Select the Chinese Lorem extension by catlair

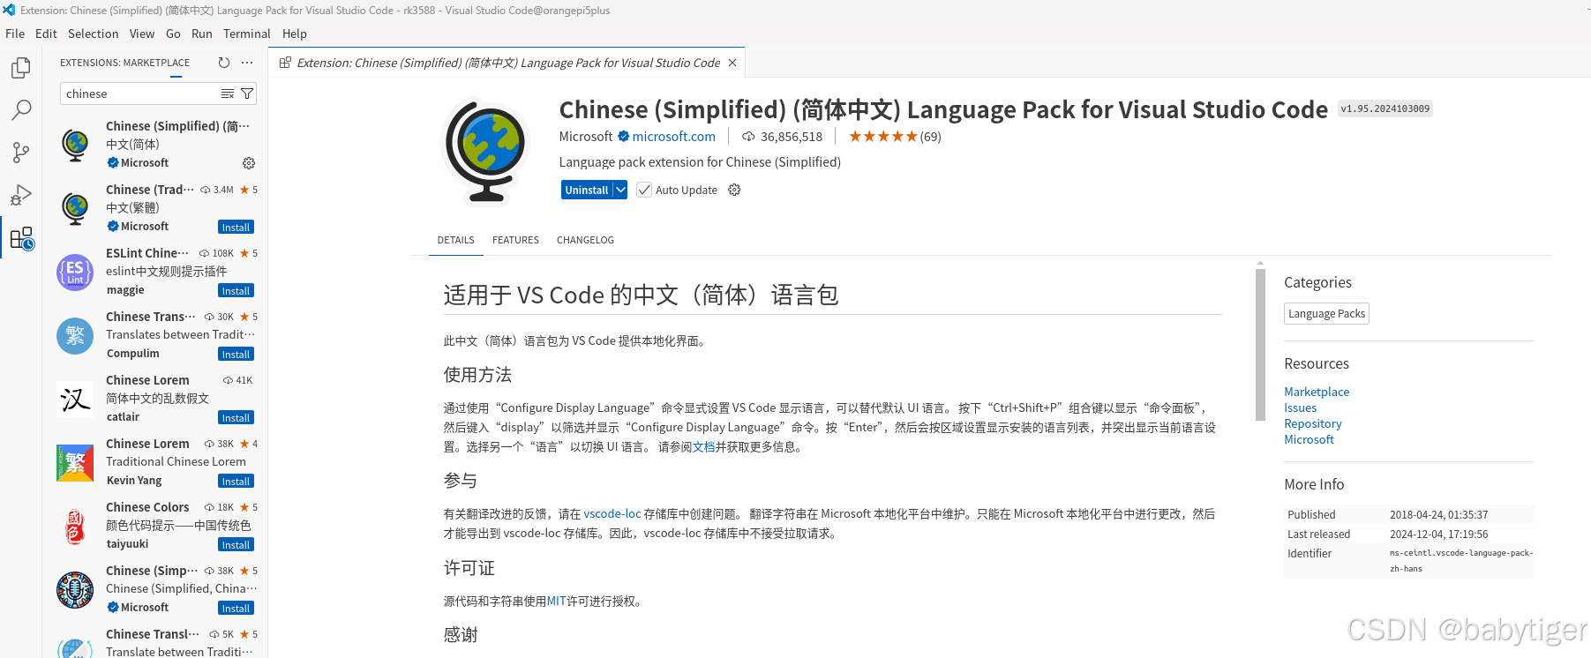[155, 398]
